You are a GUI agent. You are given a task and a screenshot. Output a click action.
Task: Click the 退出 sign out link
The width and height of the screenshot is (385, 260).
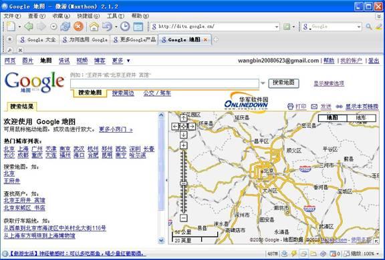pos(374,61)
